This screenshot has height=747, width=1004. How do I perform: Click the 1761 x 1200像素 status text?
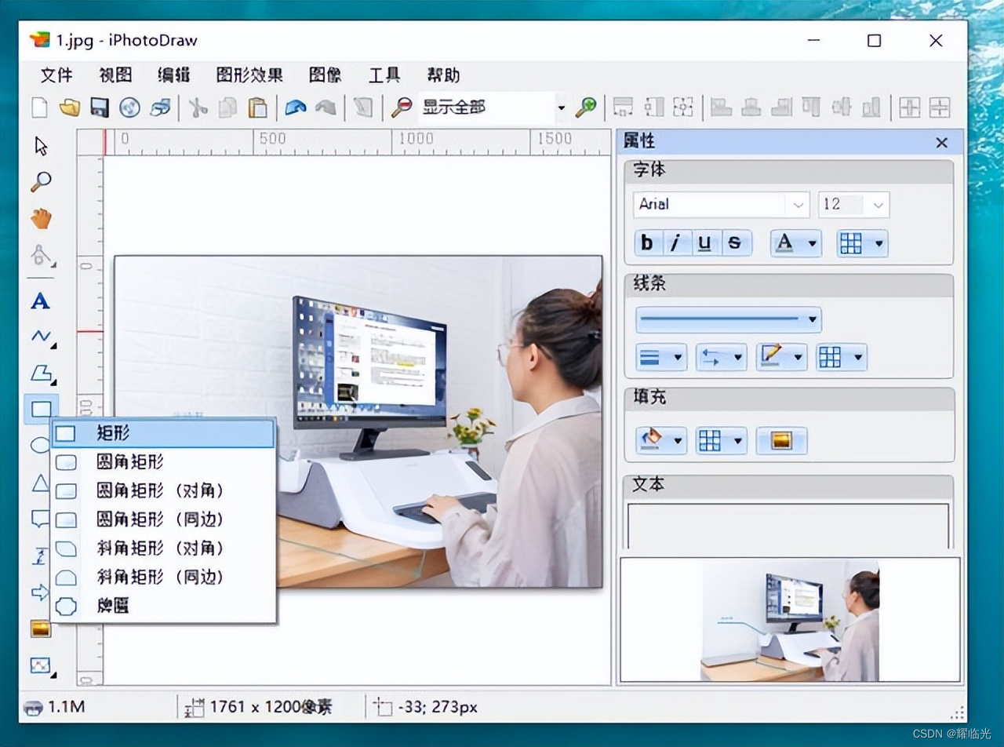point(271,707)
